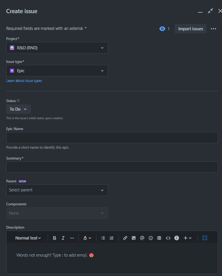Open the Normal text style dropdown
Viewport: 222px width, 276px height.
coord(28,238)
